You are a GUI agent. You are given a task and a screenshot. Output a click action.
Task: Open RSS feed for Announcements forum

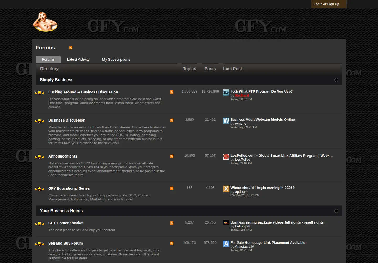tap(172, 156)
